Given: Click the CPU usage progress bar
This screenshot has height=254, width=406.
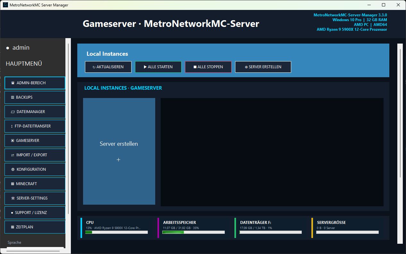Looking at the screenshot, I should [x=116, y=232].
